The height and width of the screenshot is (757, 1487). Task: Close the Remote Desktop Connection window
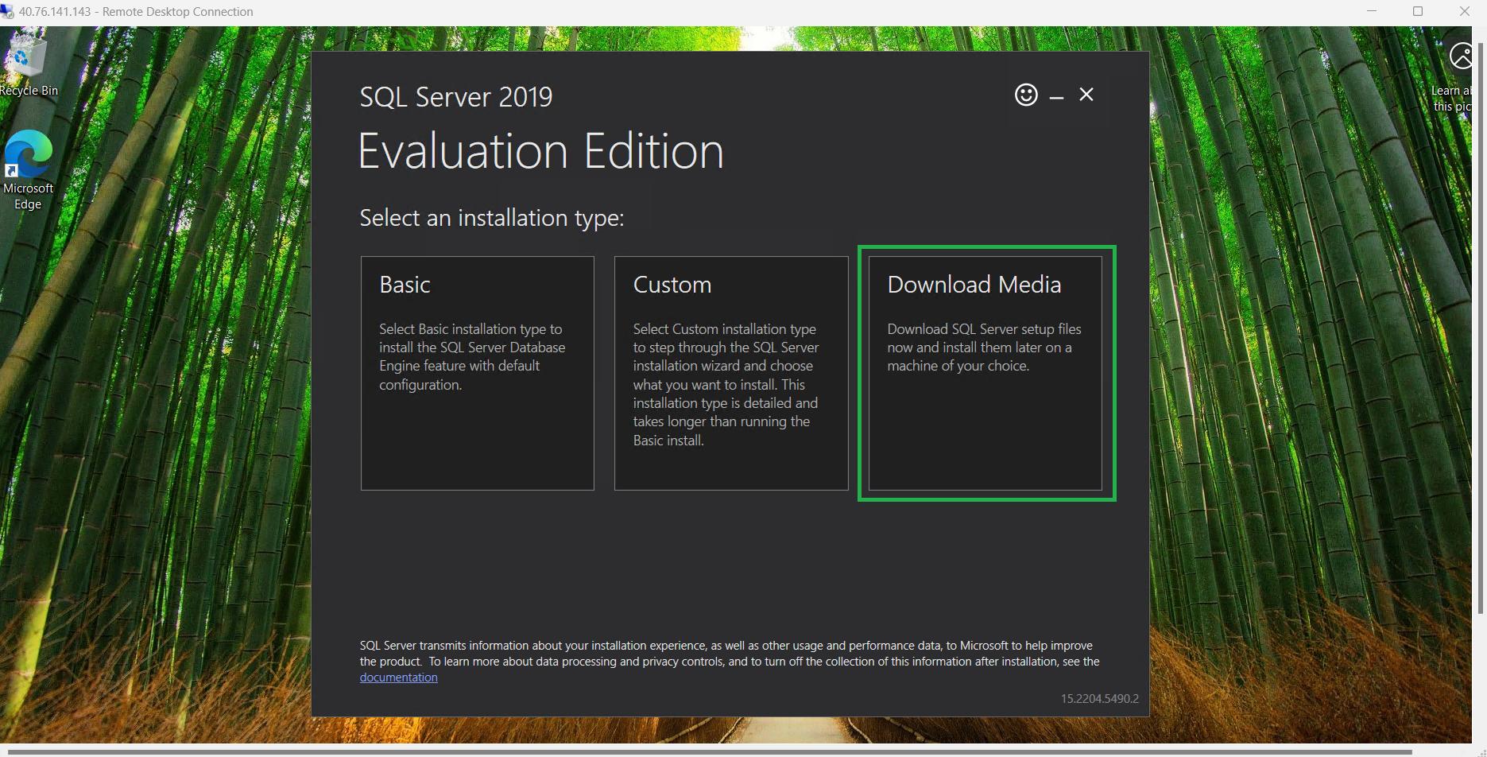1464,11
